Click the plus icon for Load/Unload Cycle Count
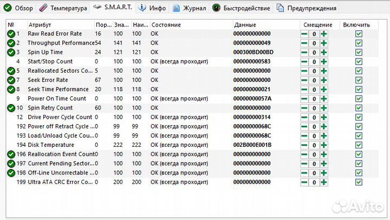390x220 pixels. click(x=324, y=136)
